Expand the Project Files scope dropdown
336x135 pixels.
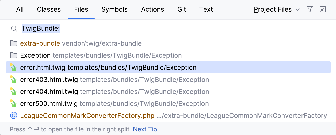tap(277, 10)
